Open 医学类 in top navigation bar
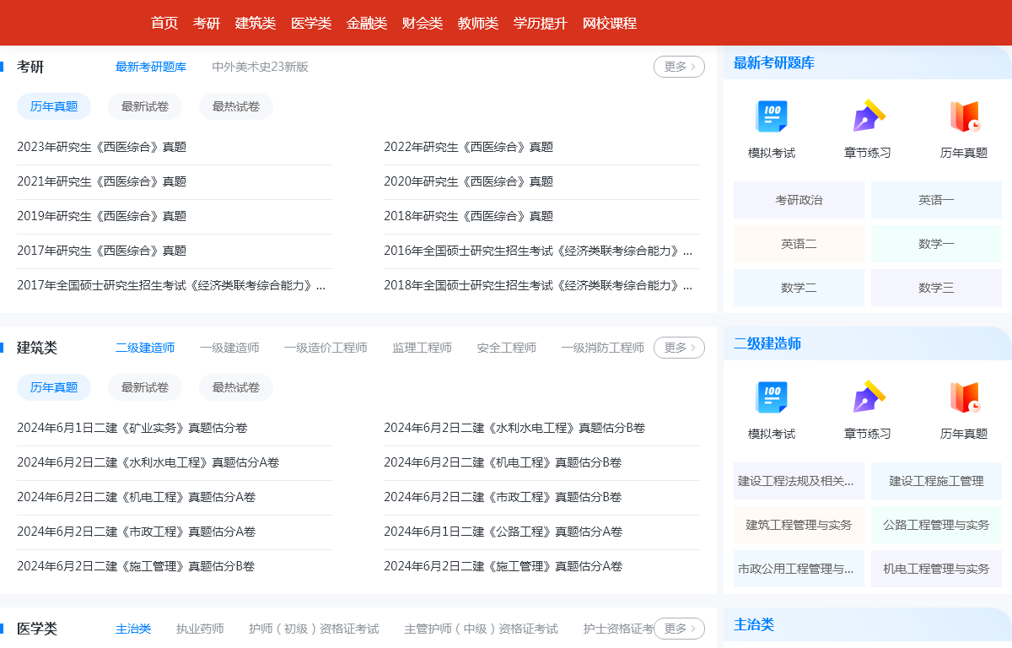 pos(311,24)
